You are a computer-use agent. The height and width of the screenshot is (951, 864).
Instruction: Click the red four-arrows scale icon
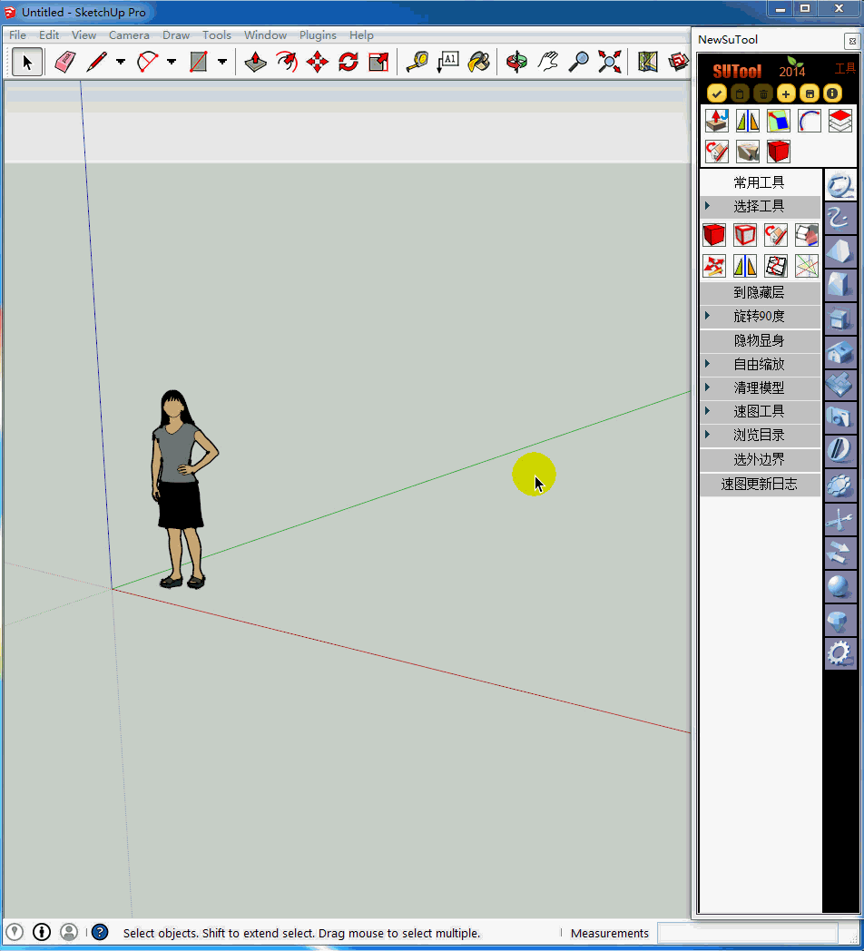pos(714,266)
